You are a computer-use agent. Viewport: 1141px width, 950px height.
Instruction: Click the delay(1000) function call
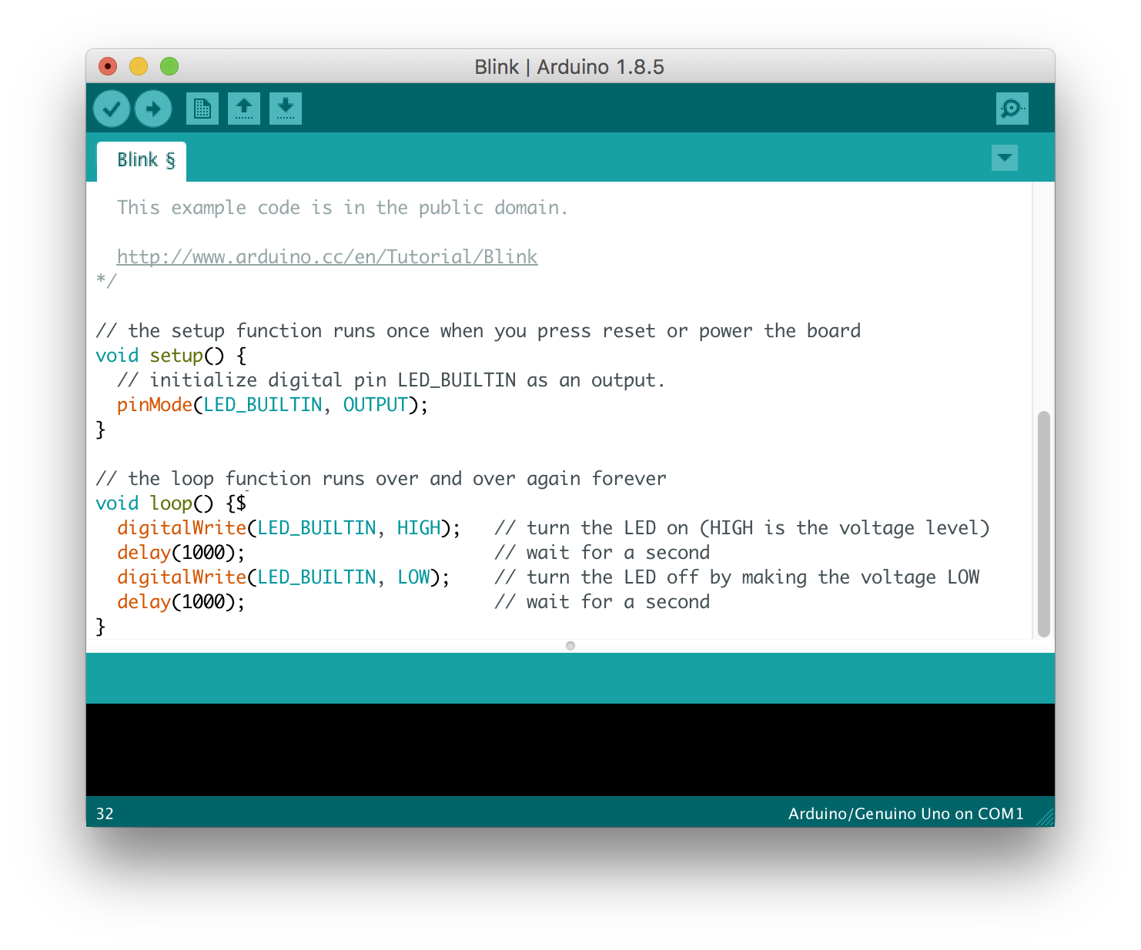click(x=179, y=552)
